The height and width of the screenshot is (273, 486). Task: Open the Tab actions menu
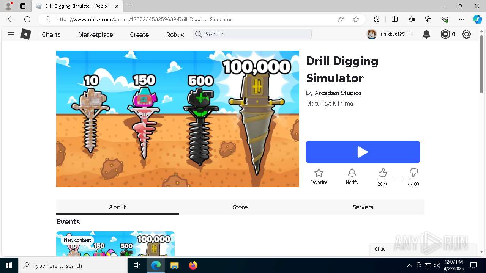point(23,6)
